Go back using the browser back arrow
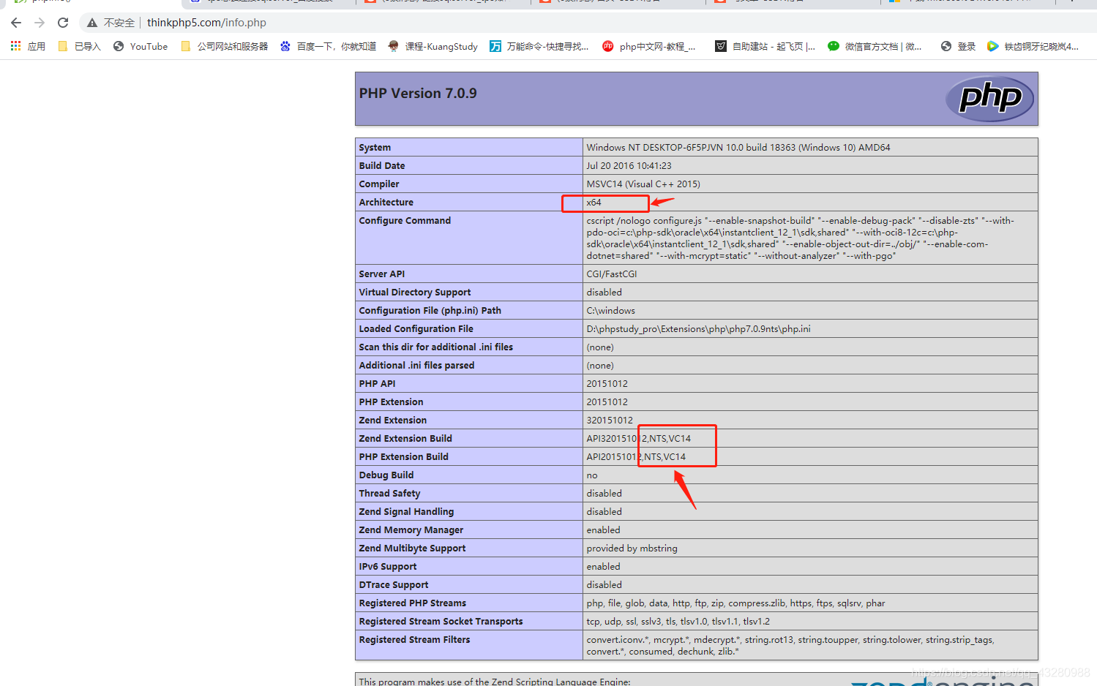Image resolution: width=1097 pixels, height=686 pixels. 16,23
